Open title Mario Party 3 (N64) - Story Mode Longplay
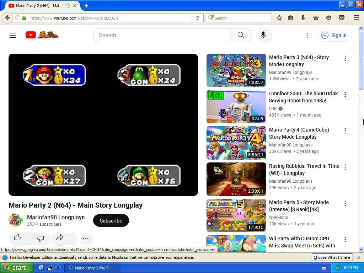 click(299, 61)
